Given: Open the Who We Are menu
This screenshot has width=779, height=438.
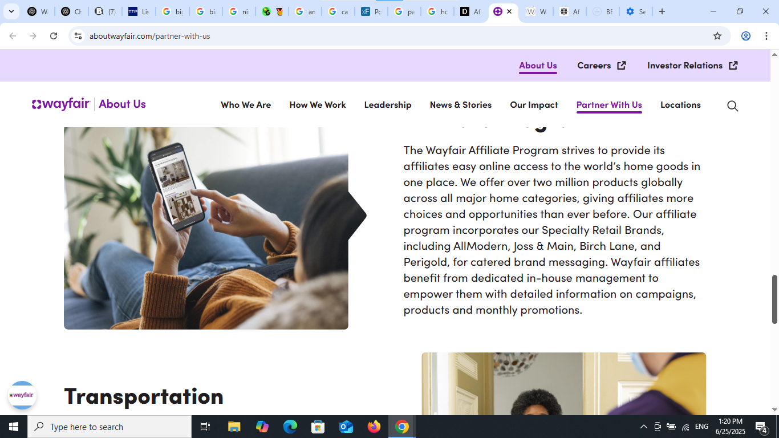Looking at the screenshot, I should 246,105.
